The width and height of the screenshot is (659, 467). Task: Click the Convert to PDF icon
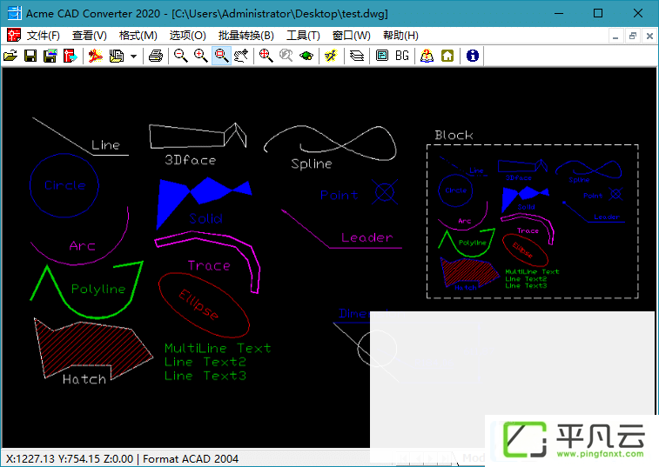click(x=96, y=56)
